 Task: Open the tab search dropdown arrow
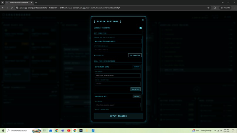[2, 2]
